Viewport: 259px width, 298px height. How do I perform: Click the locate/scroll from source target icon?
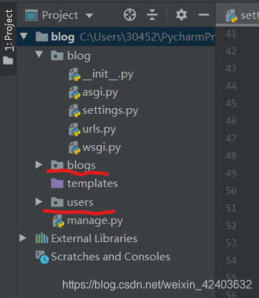130,15
